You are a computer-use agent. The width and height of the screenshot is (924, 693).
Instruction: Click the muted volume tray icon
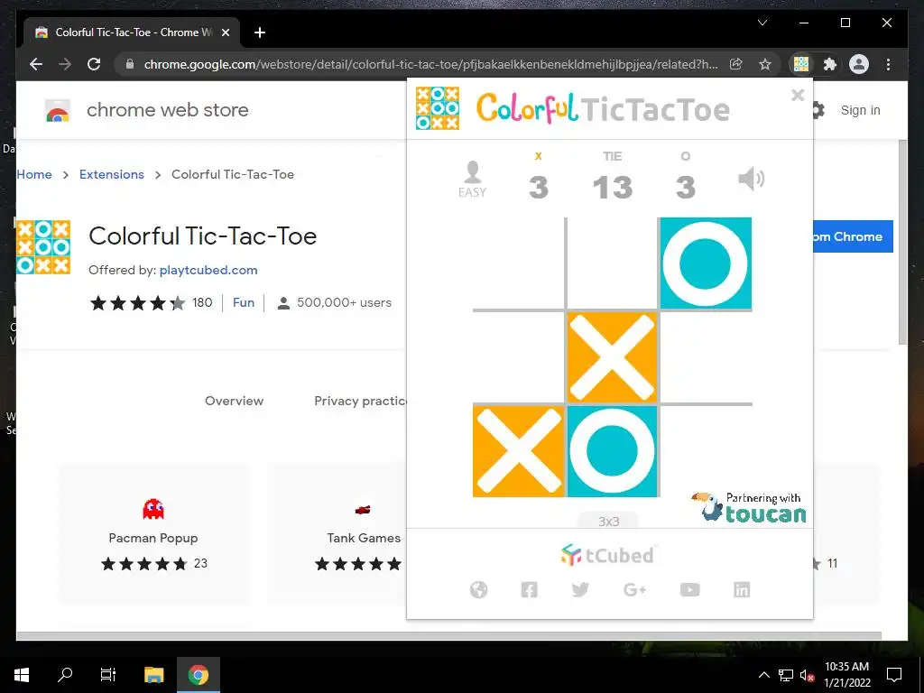click(808, 675)
